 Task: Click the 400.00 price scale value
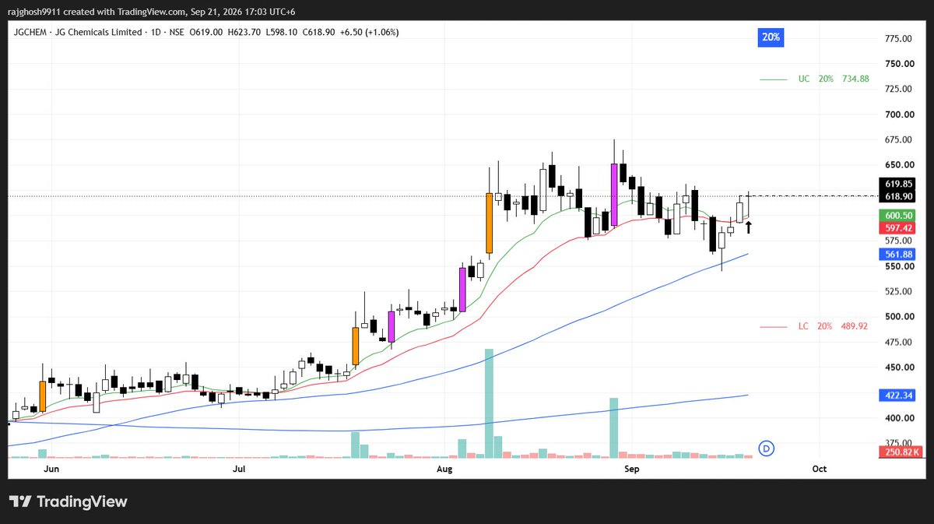(x=898, y=418)
